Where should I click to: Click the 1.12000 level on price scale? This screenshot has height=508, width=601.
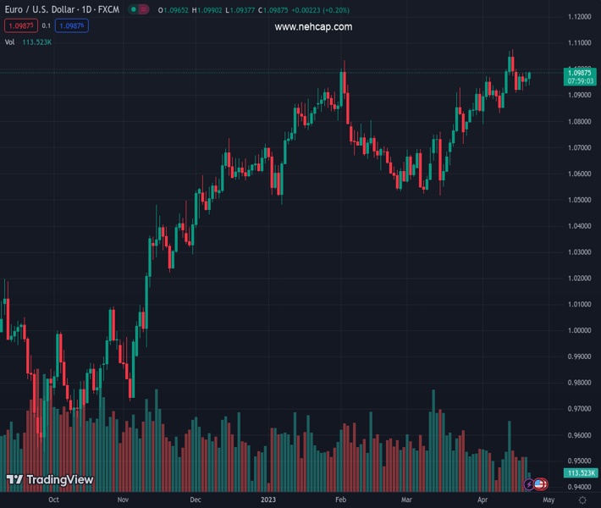pos(579,17)
